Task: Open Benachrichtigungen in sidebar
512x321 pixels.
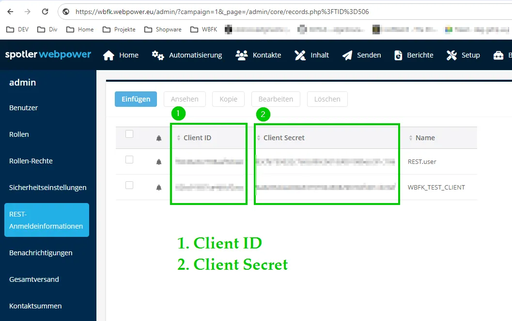Action: tap(41, 253)
